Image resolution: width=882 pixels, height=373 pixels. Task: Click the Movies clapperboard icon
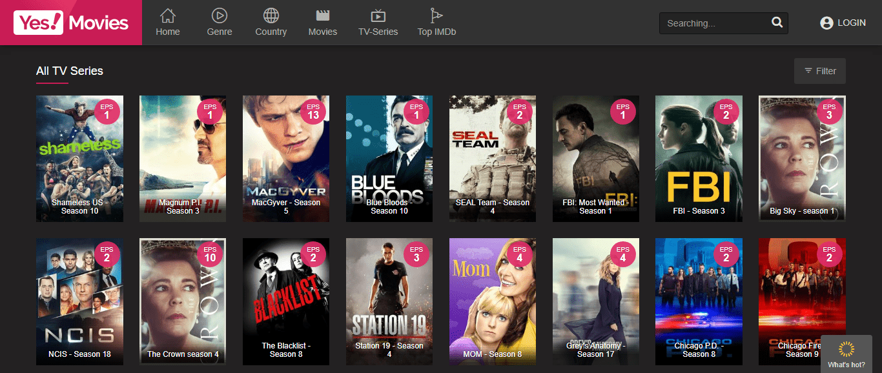coord(323,15)
